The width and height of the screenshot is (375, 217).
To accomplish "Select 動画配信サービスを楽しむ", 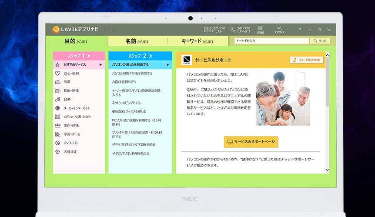I will tap(129, 111).
